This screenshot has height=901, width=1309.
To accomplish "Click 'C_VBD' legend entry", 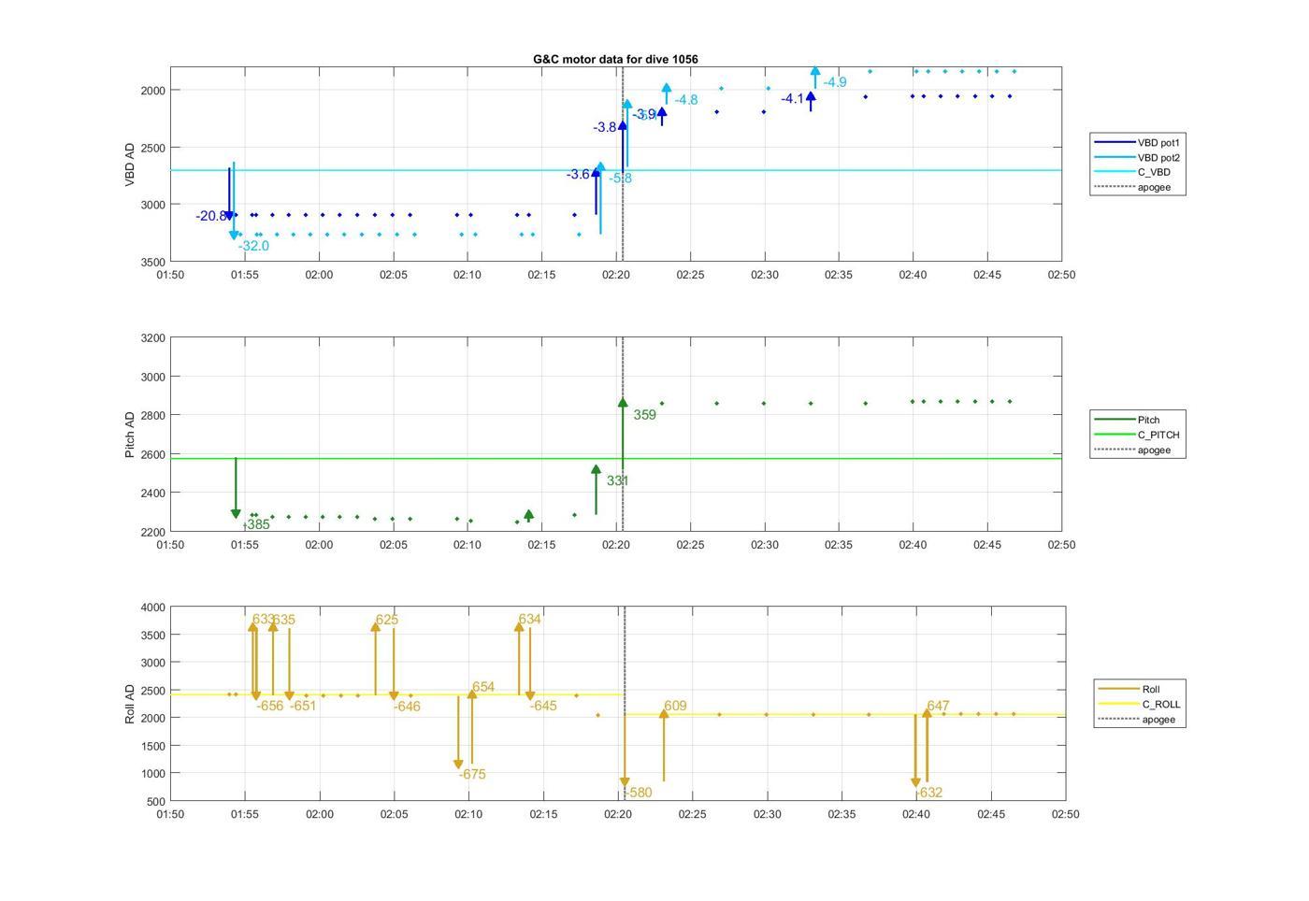I will click(1132, 172).
